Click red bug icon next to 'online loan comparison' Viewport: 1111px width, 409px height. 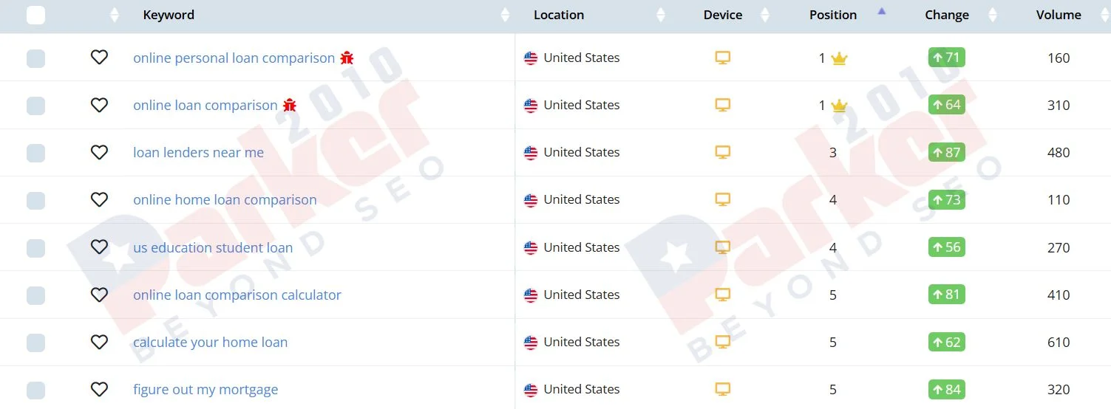(290, 105)
